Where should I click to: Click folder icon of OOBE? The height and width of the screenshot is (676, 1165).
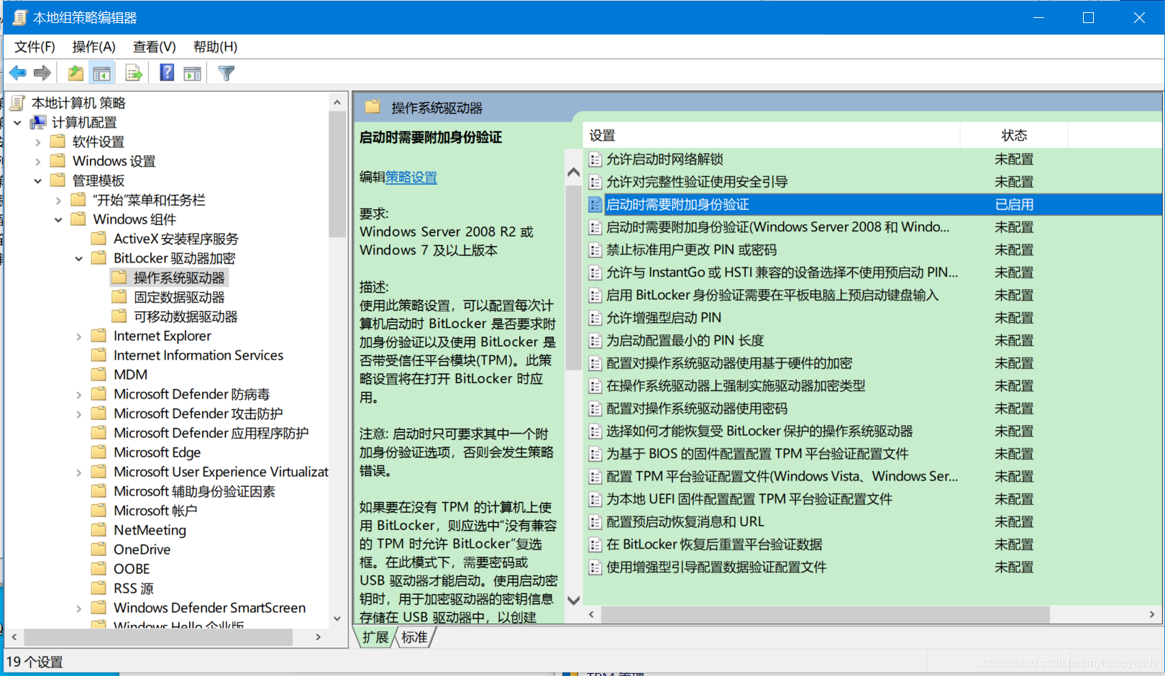(x=99, y=569)
